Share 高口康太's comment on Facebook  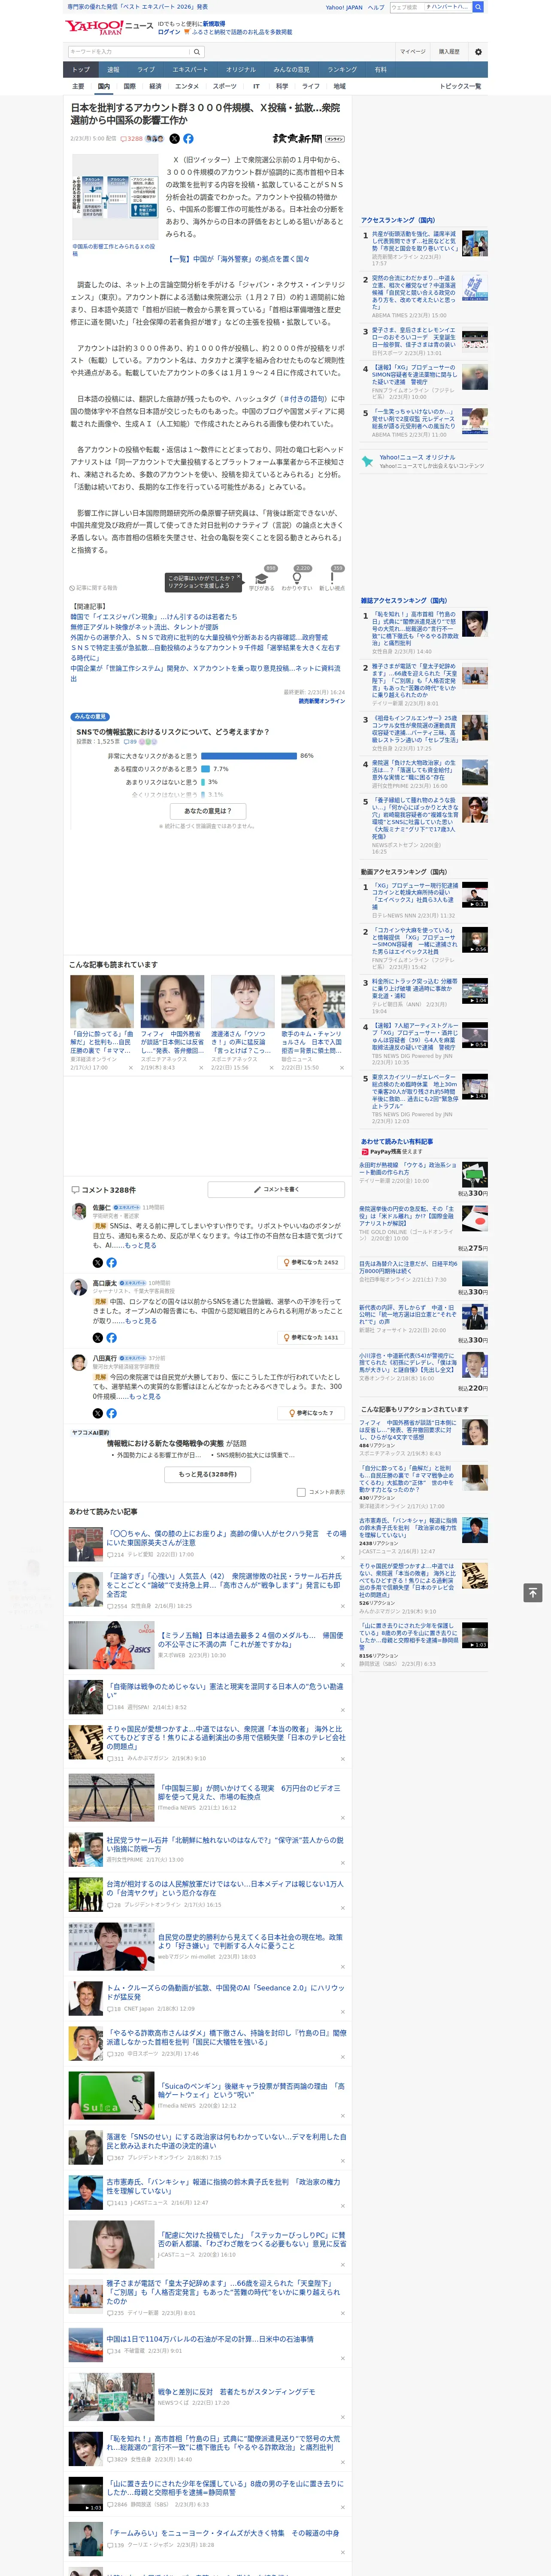pyautogui.click(x=111, y=1337)
